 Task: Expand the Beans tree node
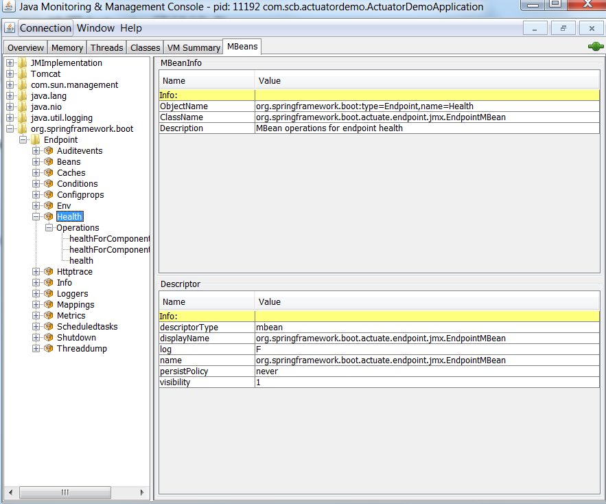click(35, 161)
